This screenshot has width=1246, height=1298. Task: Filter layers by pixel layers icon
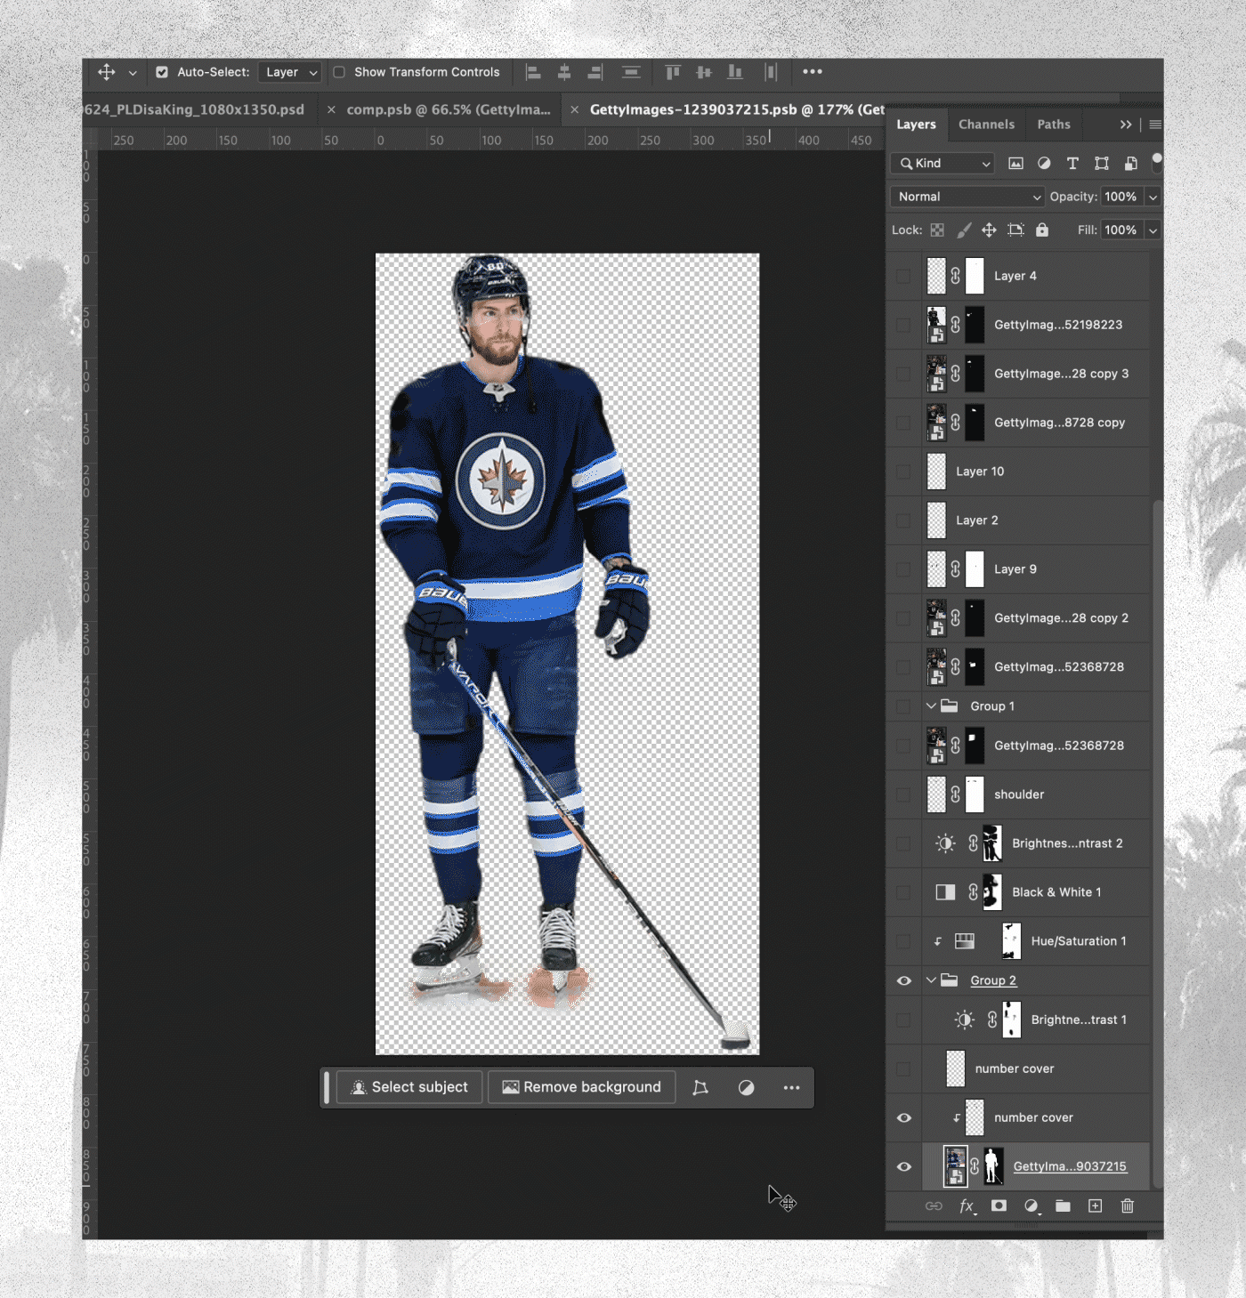point(1015,164)
